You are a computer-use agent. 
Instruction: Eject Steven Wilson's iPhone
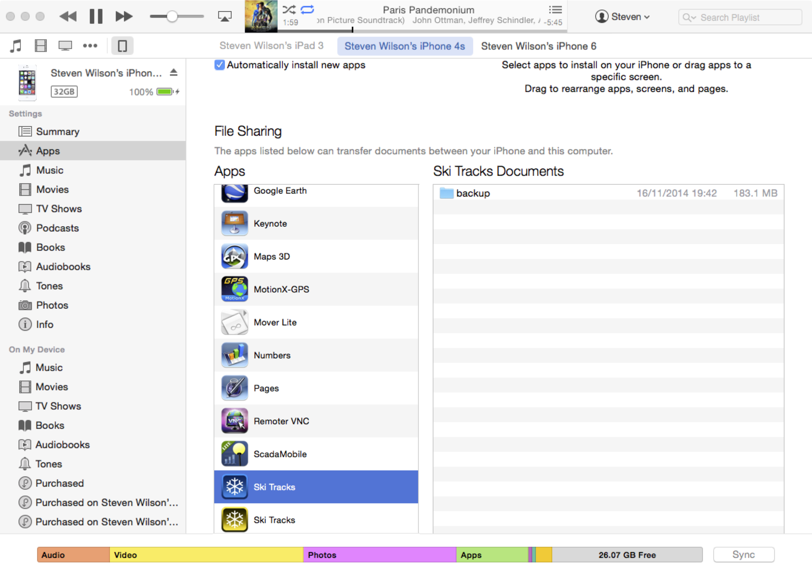(x=174, y=73)
